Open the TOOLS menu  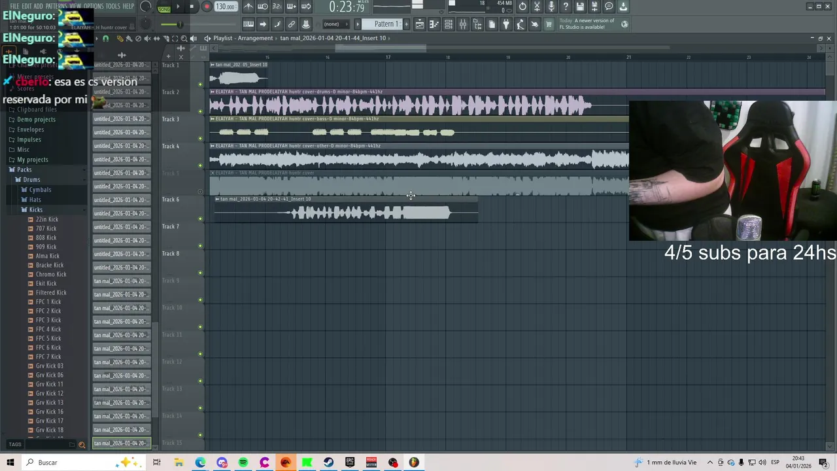click(113, 6)
